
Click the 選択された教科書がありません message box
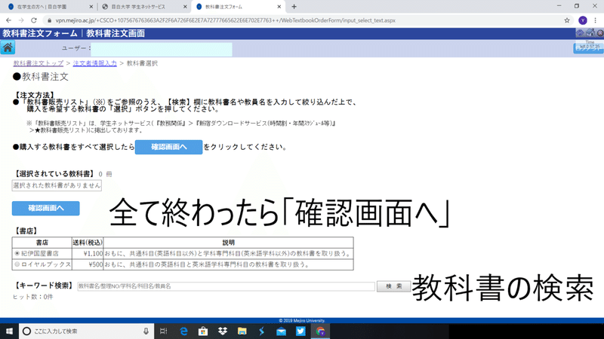click(57, 185)
